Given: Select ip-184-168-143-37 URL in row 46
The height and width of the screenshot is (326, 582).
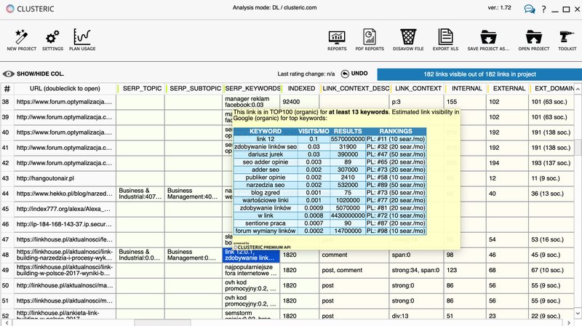Looking at the screenshot, I should click(64, 224).
